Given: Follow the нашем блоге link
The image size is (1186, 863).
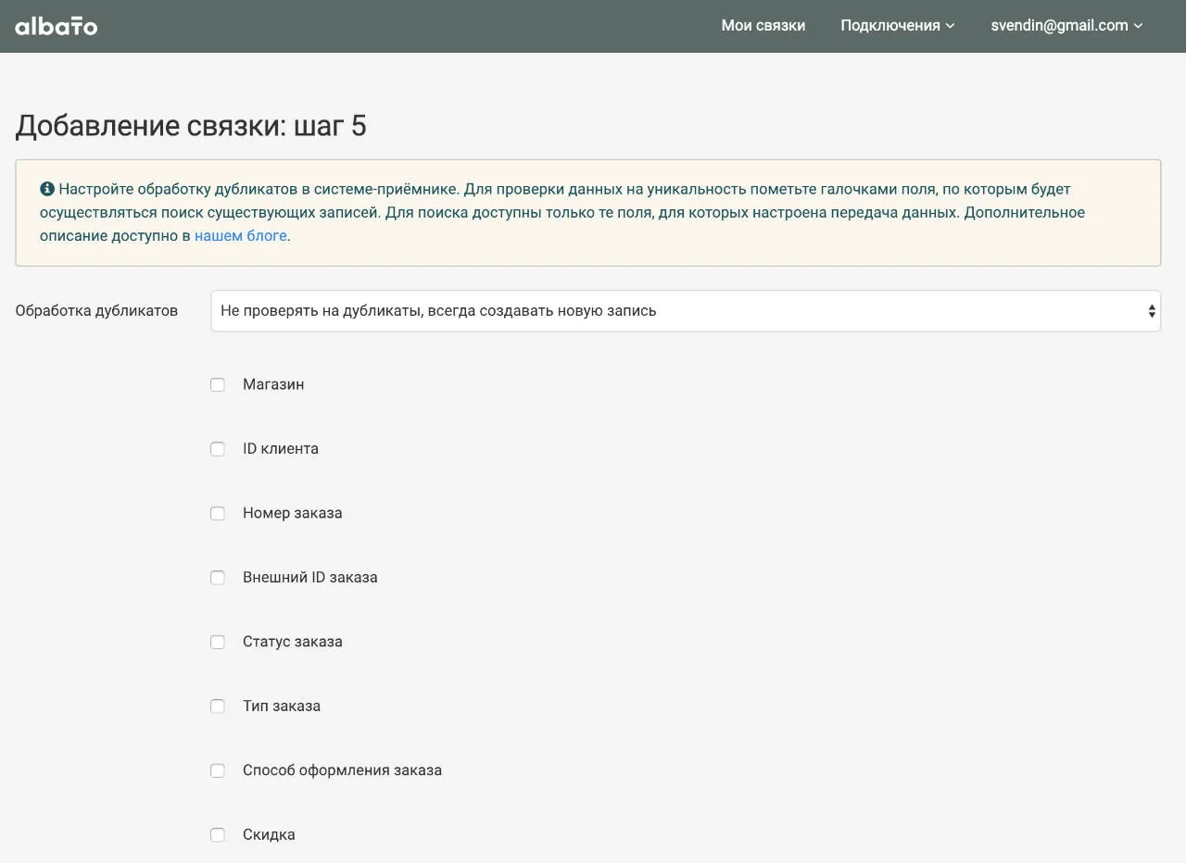Looking at the screenshot, I should 241,235.
